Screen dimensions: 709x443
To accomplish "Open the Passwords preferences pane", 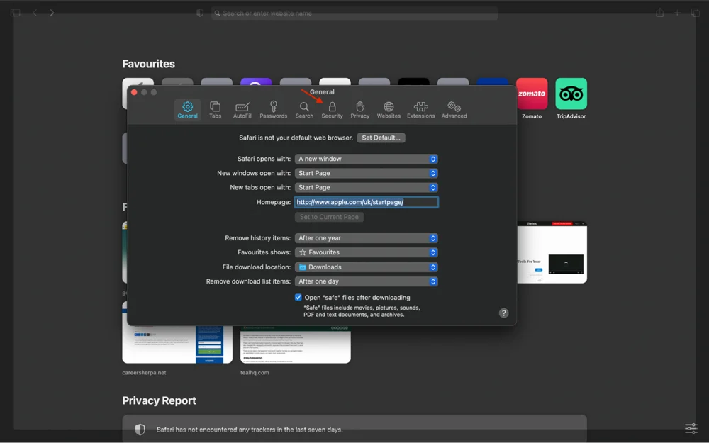I will tap(274, 110).
